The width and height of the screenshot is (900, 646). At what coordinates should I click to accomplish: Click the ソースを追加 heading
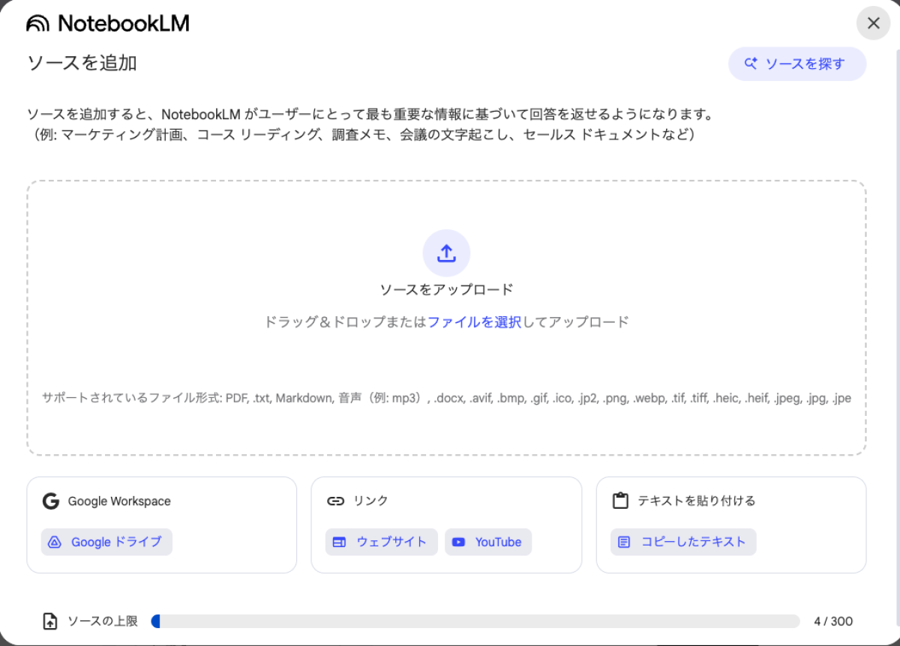coord(82,63)
